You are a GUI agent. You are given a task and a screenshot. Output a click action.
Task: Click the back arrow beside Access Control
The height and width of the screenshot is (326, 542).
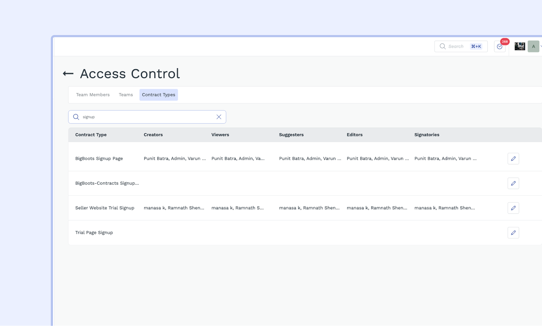pos(68,74)
